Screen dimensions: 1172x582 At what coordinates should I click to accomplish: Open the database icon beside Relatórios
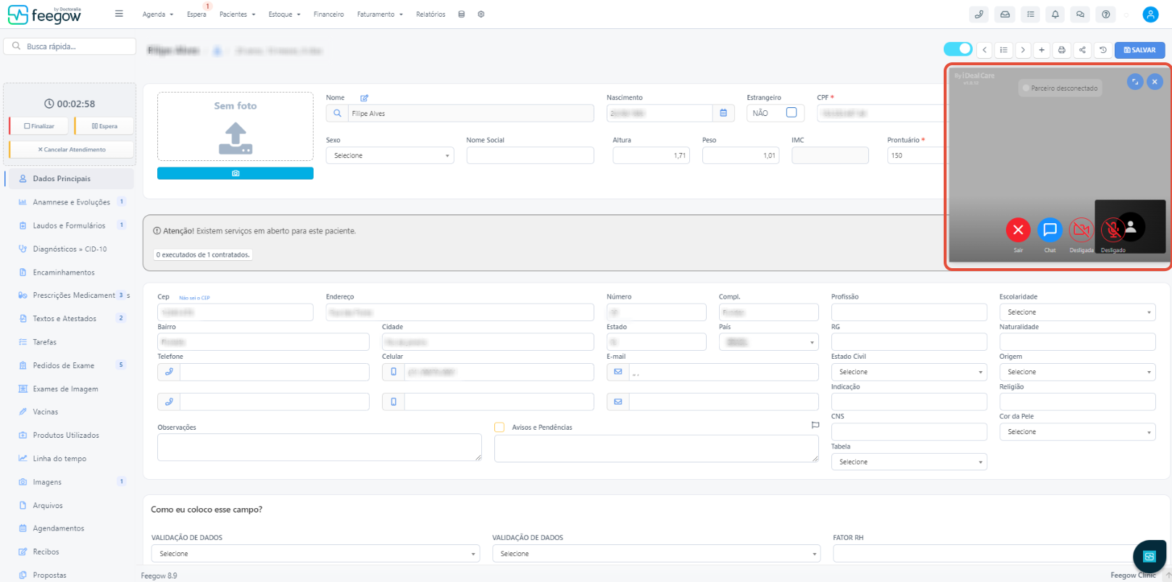[462, 14]
